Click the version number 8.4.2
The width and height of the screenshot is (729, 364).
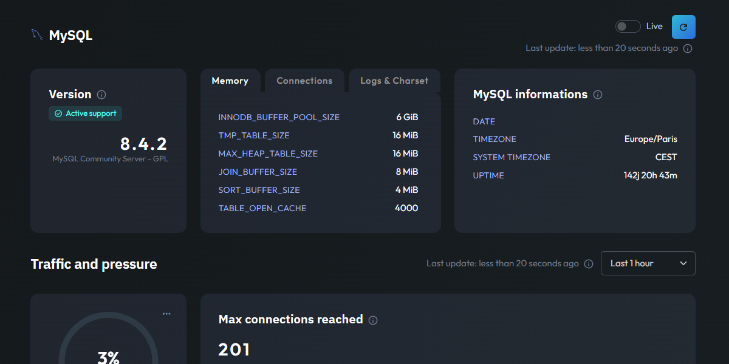pyautogui.click(x=143, y=144)
